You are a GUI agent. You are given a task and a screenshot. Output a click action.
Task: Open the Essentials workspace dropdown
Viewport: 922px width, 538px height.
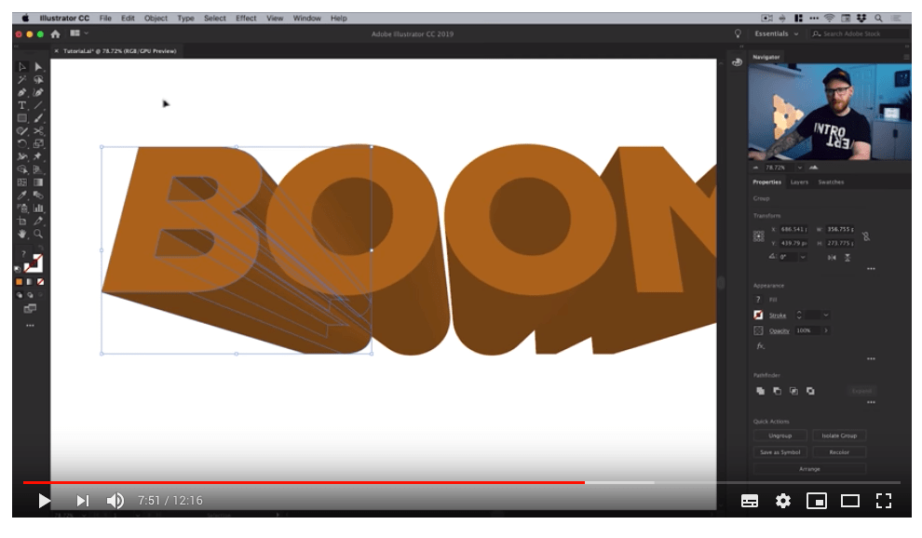click(x=776, y=34)
